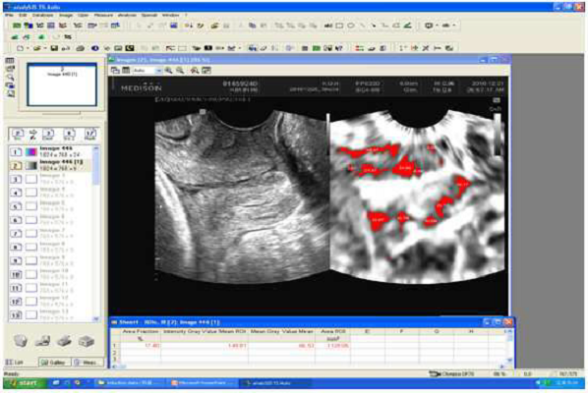The width and height of the screenshot is (588, 393).
Task: Click the scanner device icon below image list
Action: pos(64,341)
